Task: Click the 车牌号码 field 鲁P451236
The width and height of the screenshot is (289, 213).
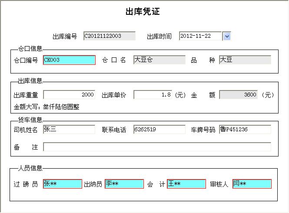Action: tap(245, 130)
